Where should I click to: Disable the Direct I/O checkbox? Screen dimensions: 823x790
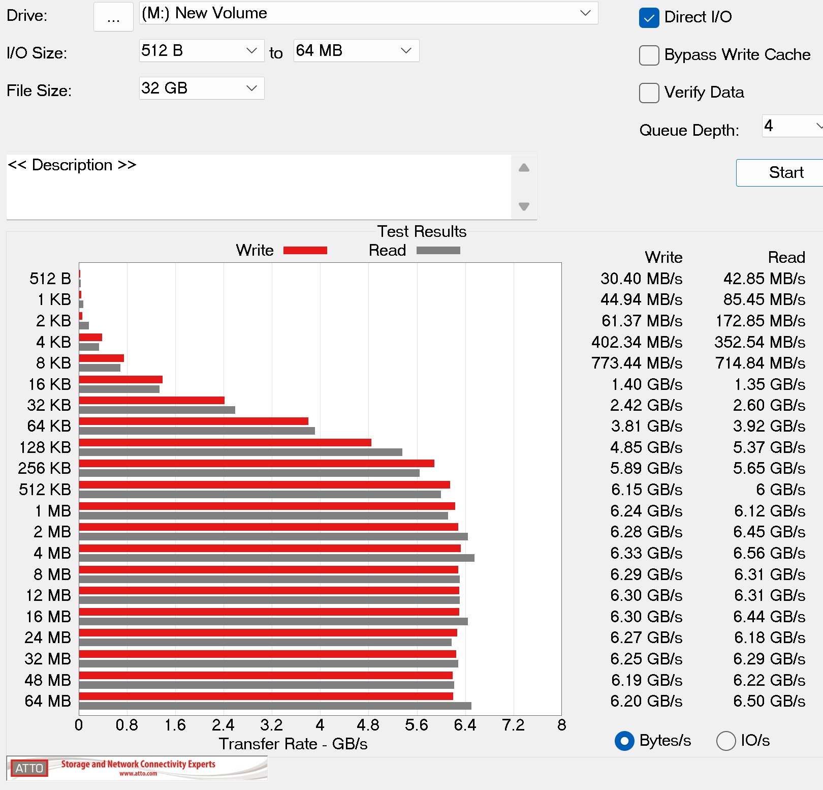[x=649, y=18]
